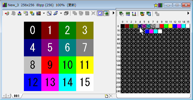Screen dimensions: 193x100
Task: Click the palette row arrow icon
Action: (128, 14)
